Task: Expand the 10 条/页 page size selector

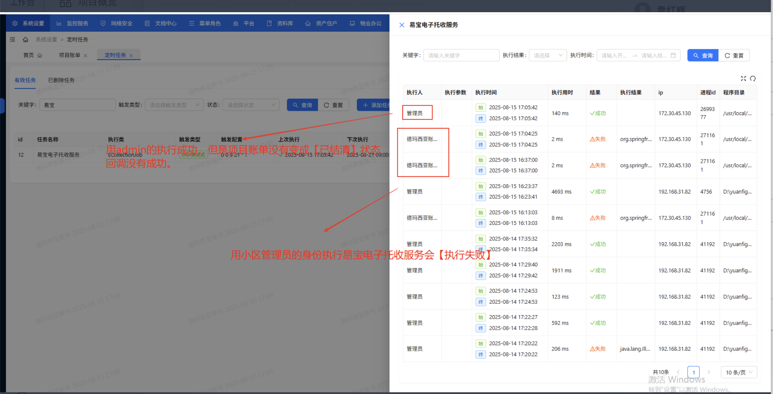Action: point(738,372)
